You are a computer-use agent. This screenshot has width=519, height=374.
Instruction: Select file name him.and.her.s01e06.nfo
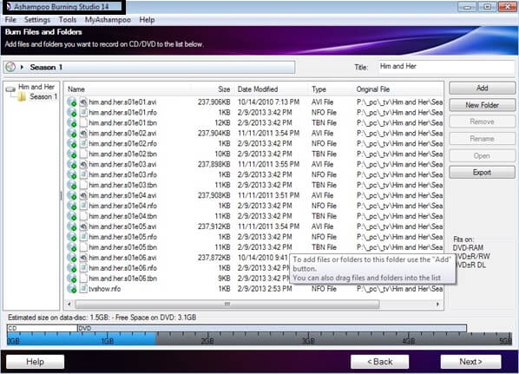[x=123, y=268]
